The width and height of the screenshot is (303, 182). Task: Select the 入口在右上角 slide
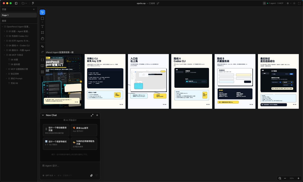[x=148, y=81]
